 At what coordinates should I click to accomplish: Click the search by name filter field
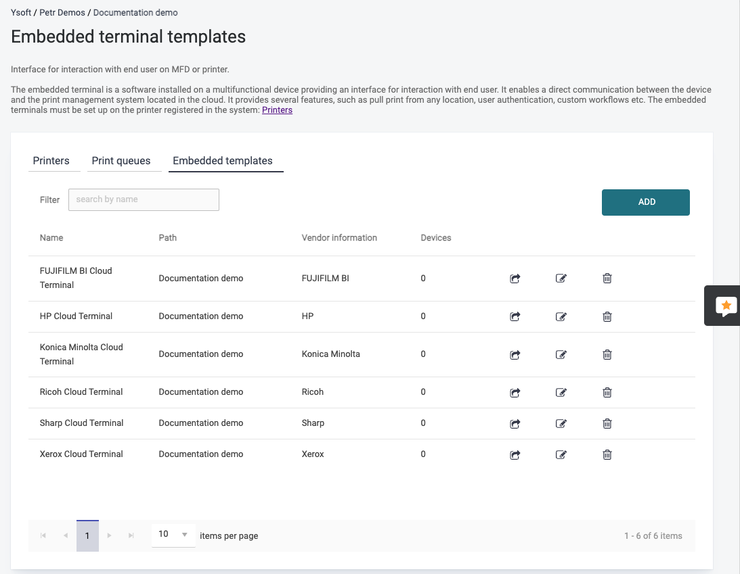pyautogui.click(x=144, y=199)
